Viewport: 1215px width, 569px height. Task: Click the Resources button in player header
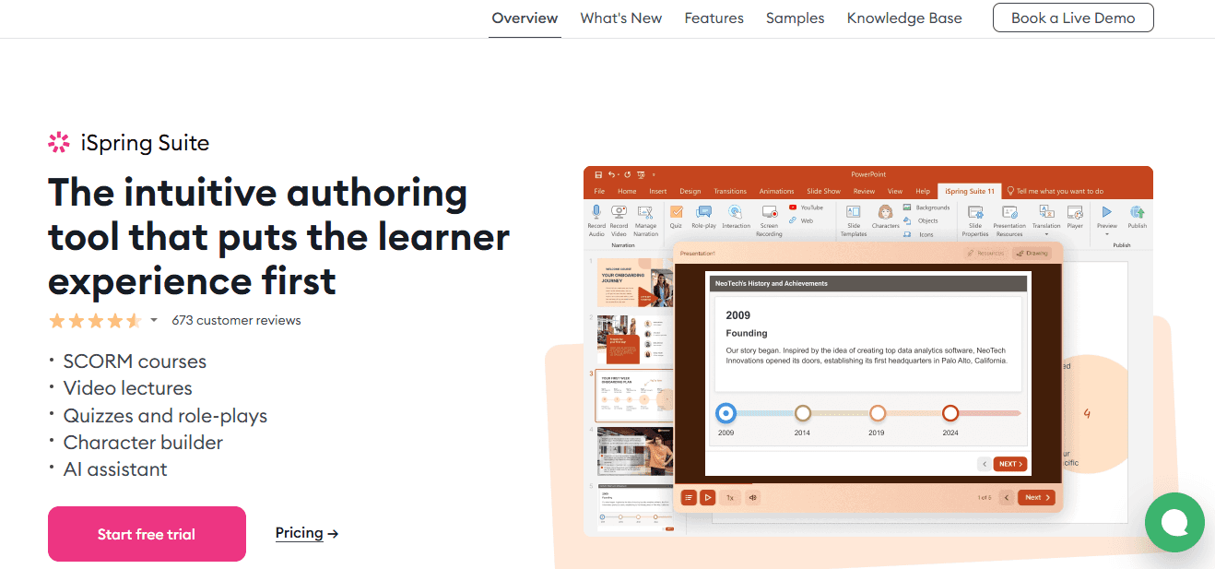[x=985, y=253]
